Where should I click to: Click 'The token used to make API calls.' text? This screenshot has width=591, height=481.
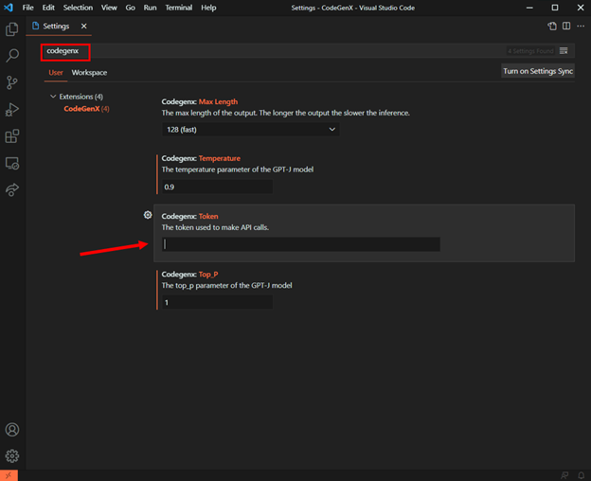pyautogui.click(x=215, y=227)
